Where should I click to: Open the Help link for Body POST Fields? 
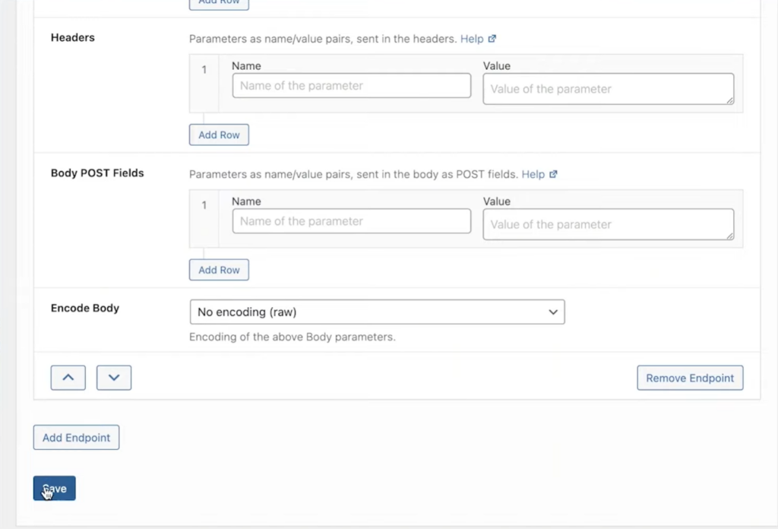(x=533, y=174)
